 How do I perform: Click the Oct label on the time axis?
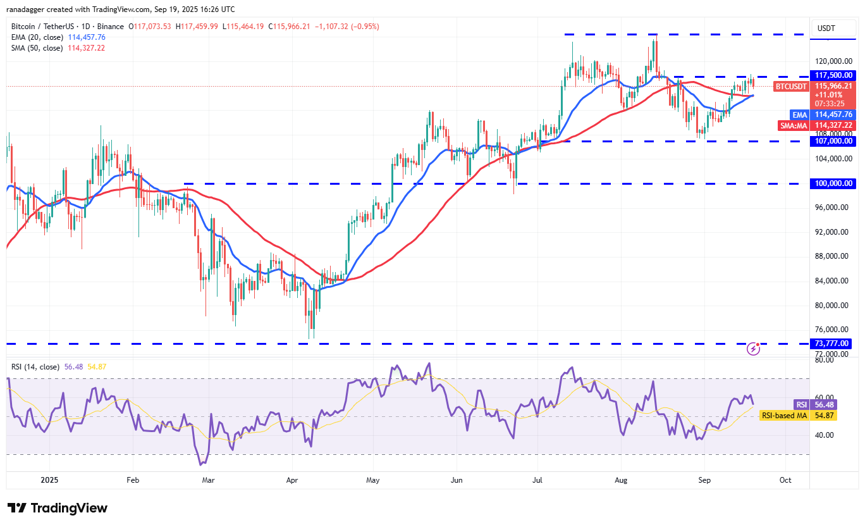[785, 480]
